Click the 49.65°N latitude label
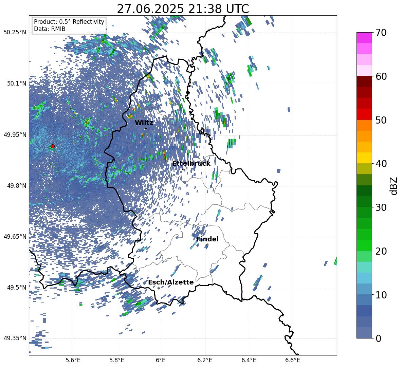 point(15,236)
